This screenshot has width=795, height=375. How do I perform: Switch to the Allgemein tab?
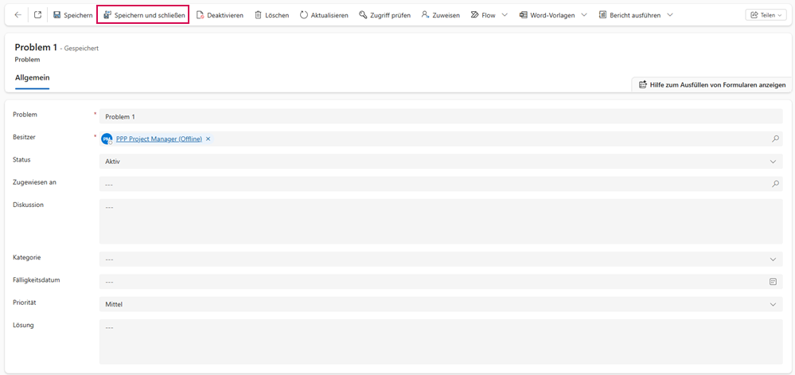click(x=33, y=77)
